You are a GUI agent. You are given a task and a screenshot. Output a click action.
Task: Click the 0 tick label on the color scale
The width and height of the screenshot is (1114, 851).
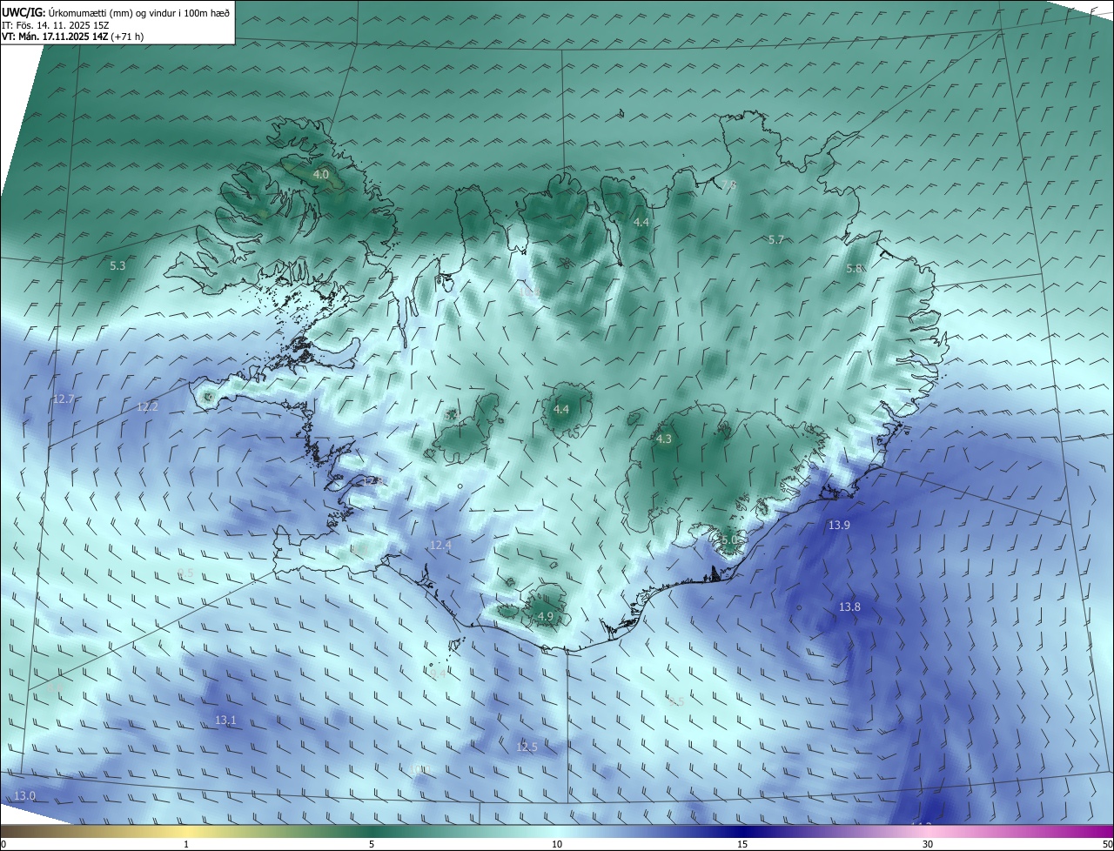3,844
